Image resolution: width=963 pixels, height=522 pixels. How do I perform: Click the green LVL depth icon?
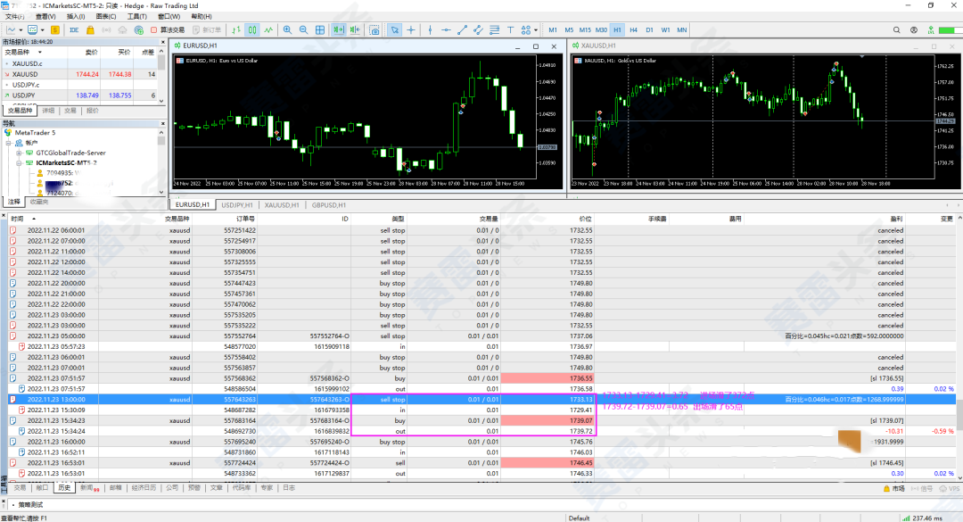coord(931,29)
